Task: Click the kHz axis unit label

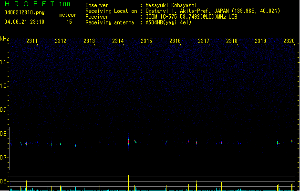Action: coord(4,39)
